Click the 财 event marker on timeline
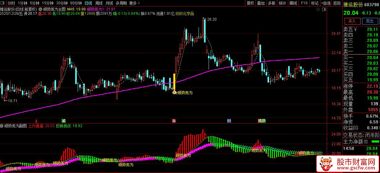This screenshot has height=173, width=380. 229,121
